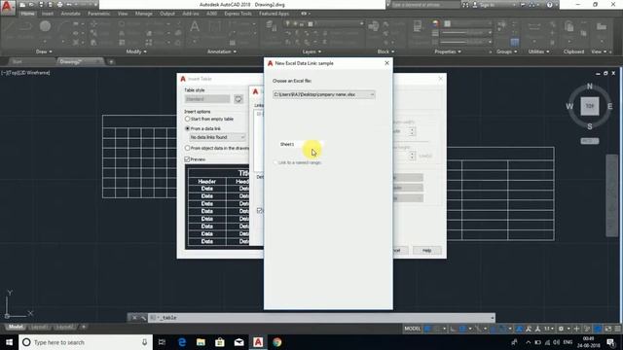Expand the Groups panel
623x350 pixels.
coord(506,52)
